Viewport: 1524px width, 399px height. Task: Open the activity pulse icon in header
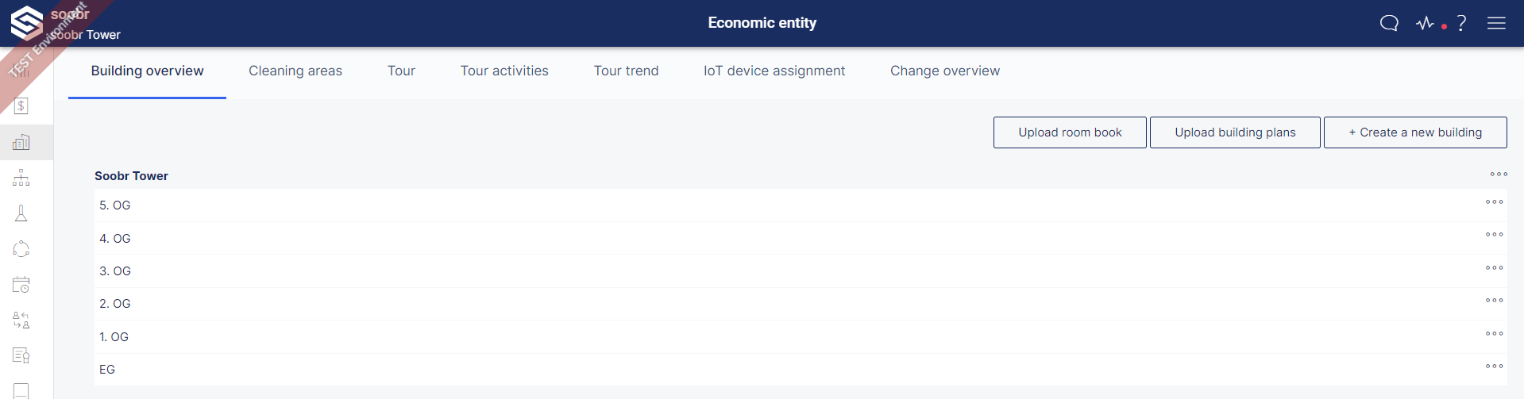[x=1426, y=23]
